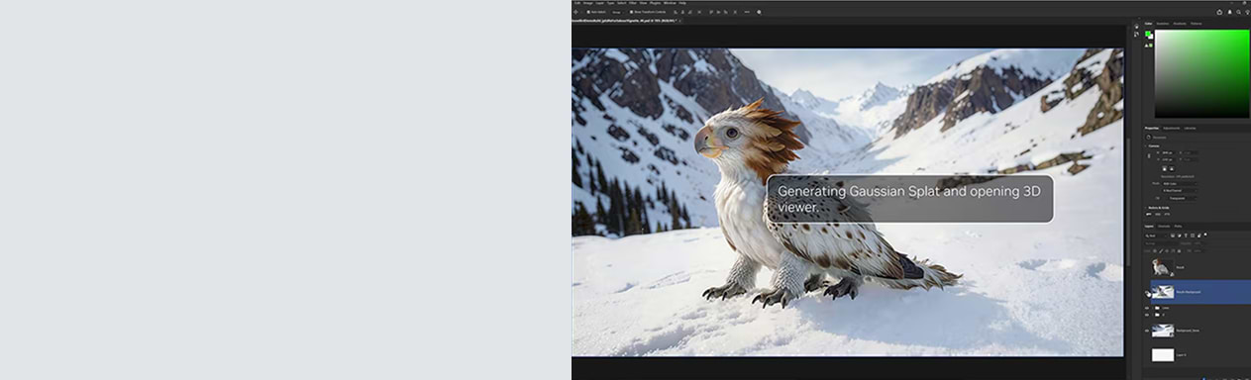The image size is (1251, 380).
Task: Switch to the Adjustments tab
Action: click(x=1172, y=128)
